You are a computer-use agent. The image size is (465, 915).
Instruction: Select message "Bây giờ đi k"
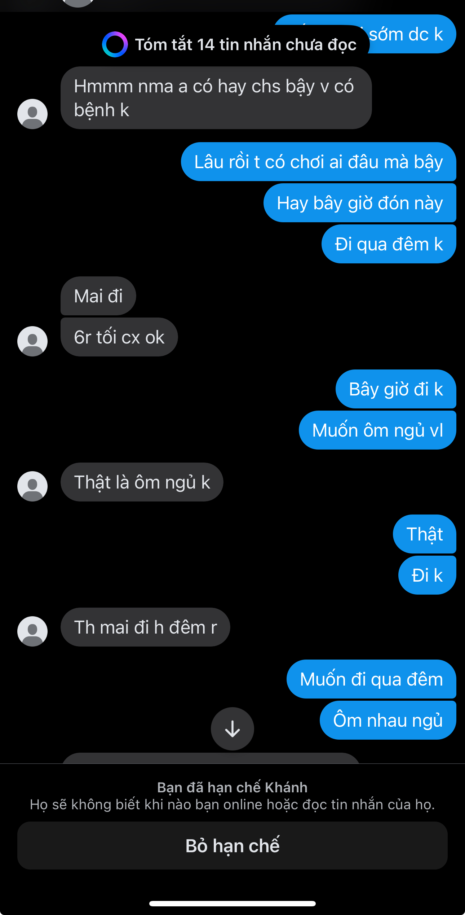click(x=396, y=389)
